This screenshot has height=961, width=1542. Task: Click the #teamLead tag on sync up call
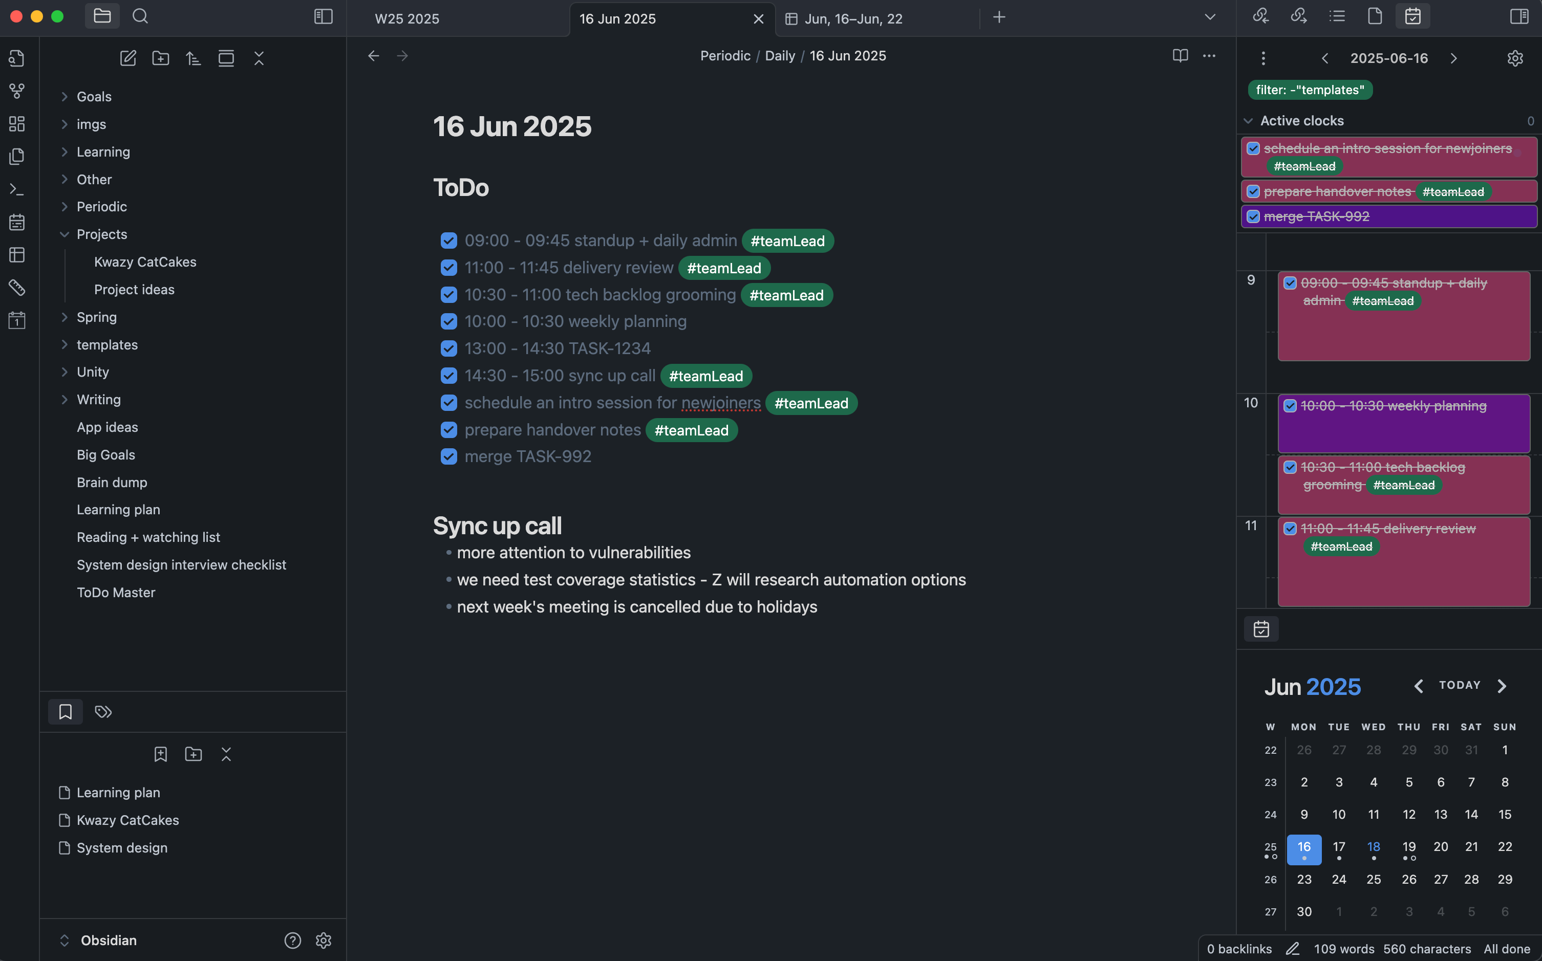point(706,376)
